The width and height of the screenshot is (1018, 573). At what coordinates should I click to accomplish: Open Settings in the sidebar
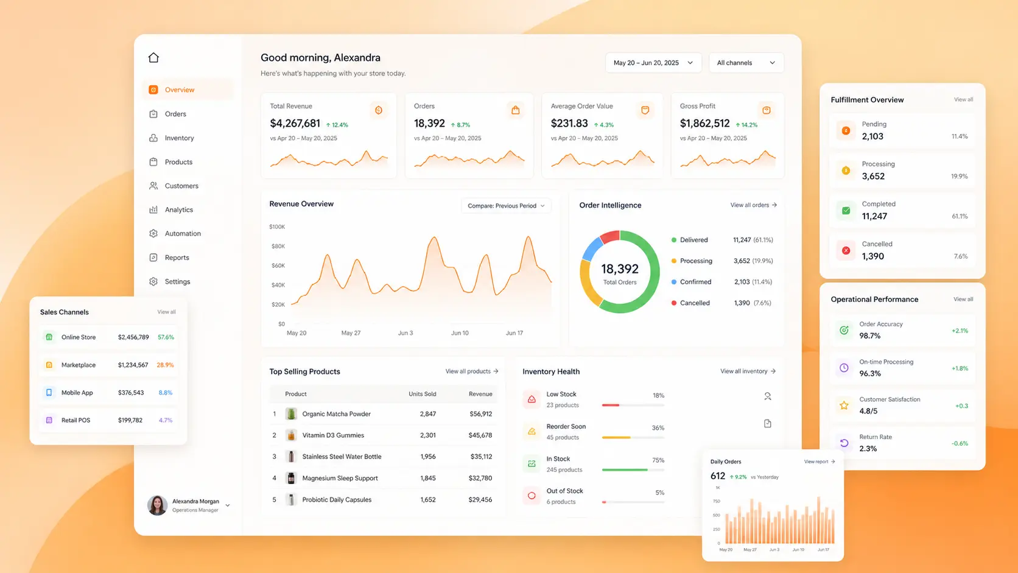[188, 281]
